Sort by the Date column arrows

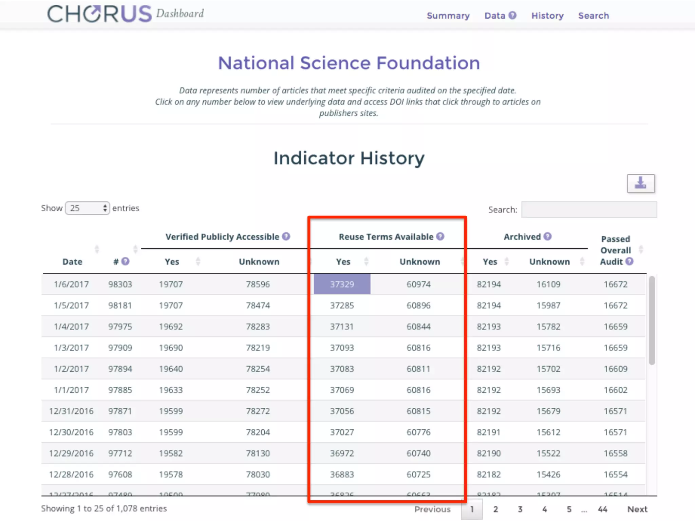click(97, 249)
